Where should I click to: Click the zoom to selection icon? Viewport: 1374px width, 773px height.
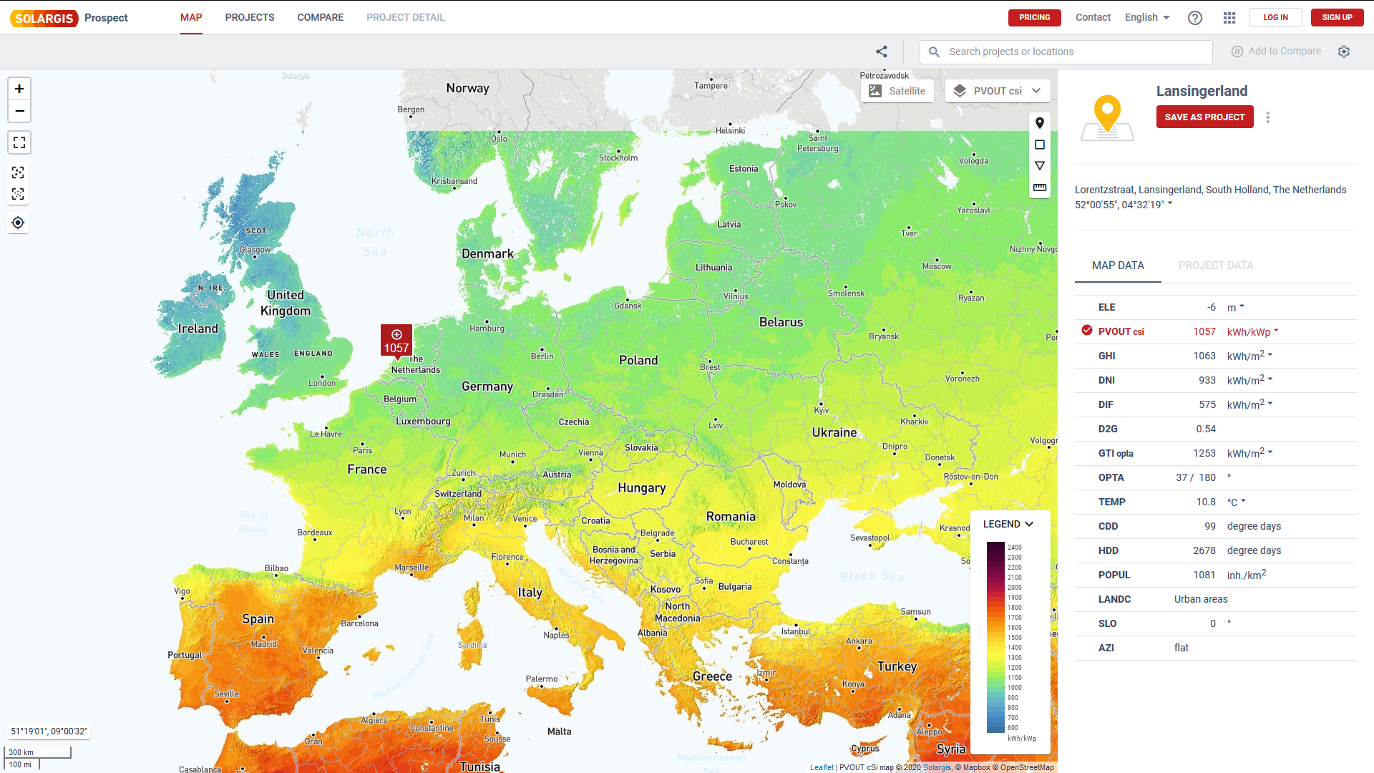[19, 172]
